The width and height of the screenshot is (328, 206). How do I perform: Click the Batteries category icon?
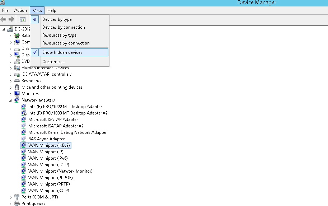[x=17, y=36]
